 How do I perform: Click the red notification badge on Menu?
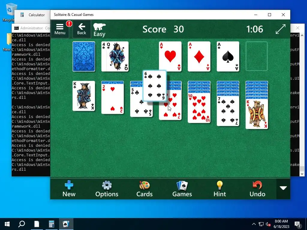coord(69,24)
